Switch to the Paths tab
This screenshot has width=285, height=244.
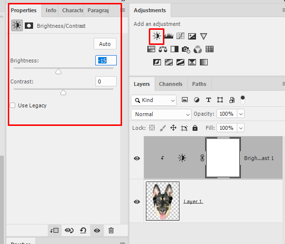coord(199,84)
